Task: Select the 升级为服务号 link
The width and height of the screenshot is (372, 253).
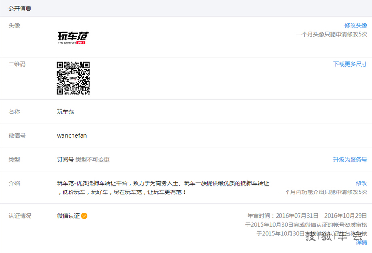Action: [x=350, y=159]
